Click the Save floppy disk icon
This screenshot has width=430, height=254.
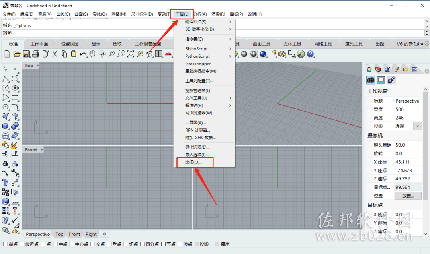(26, 54)
